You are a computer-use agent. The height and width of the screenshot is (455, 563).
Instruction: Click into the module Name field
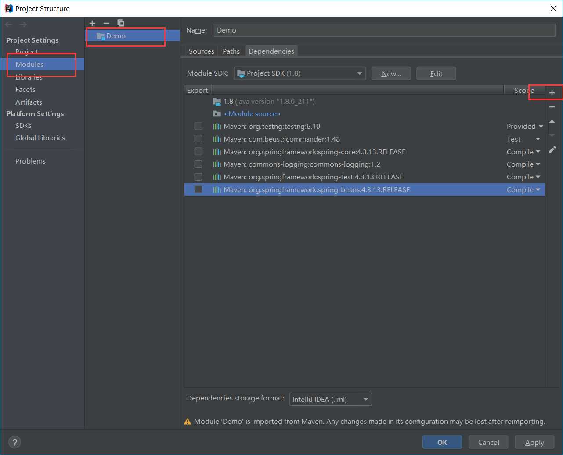tap(384, 30)
